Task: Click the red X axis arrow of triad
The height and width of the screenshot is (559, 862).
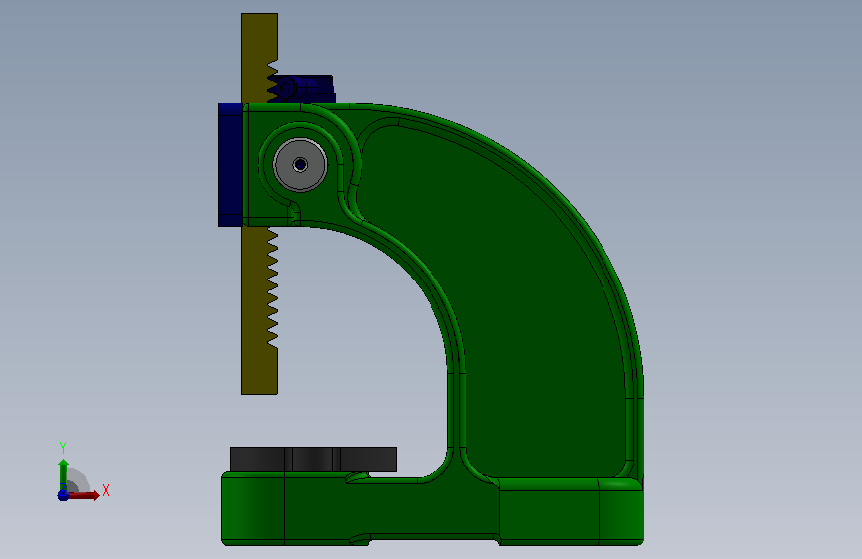Action: 85,495
